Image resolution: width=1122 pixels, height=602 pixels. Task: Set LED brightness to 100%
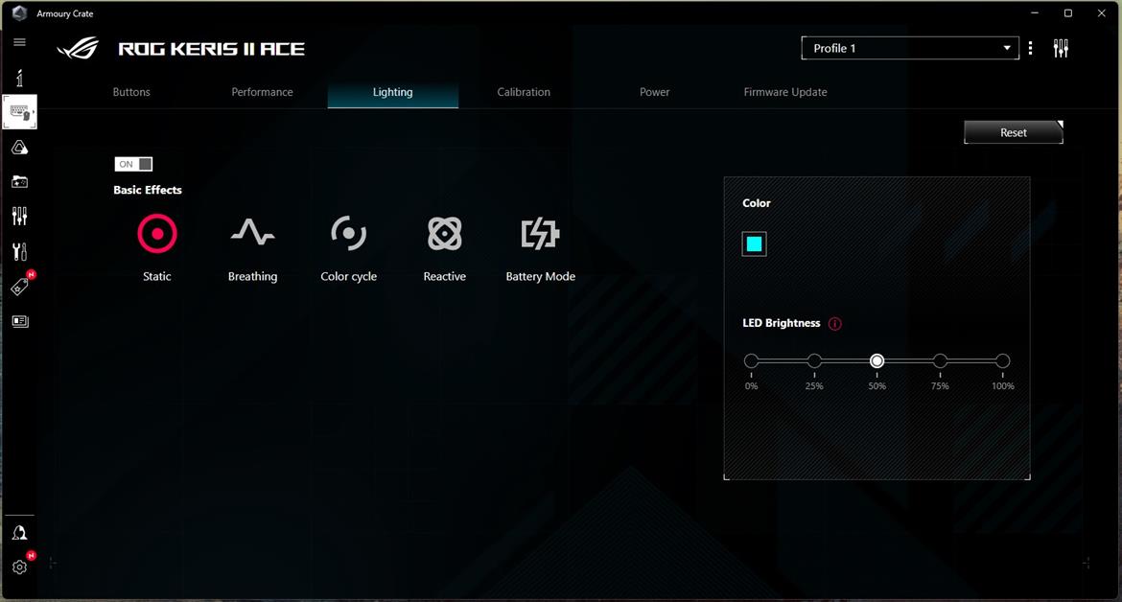[1002, 361]
